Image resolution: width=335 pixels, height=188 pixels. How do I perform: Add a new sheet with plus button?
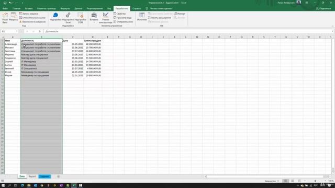(58, 177)
